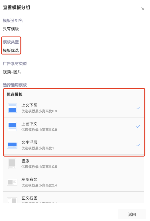Click the 返回 button
The width and height of the screenshot is (150, 221).
pyautogui.click(x=132, y=214)
